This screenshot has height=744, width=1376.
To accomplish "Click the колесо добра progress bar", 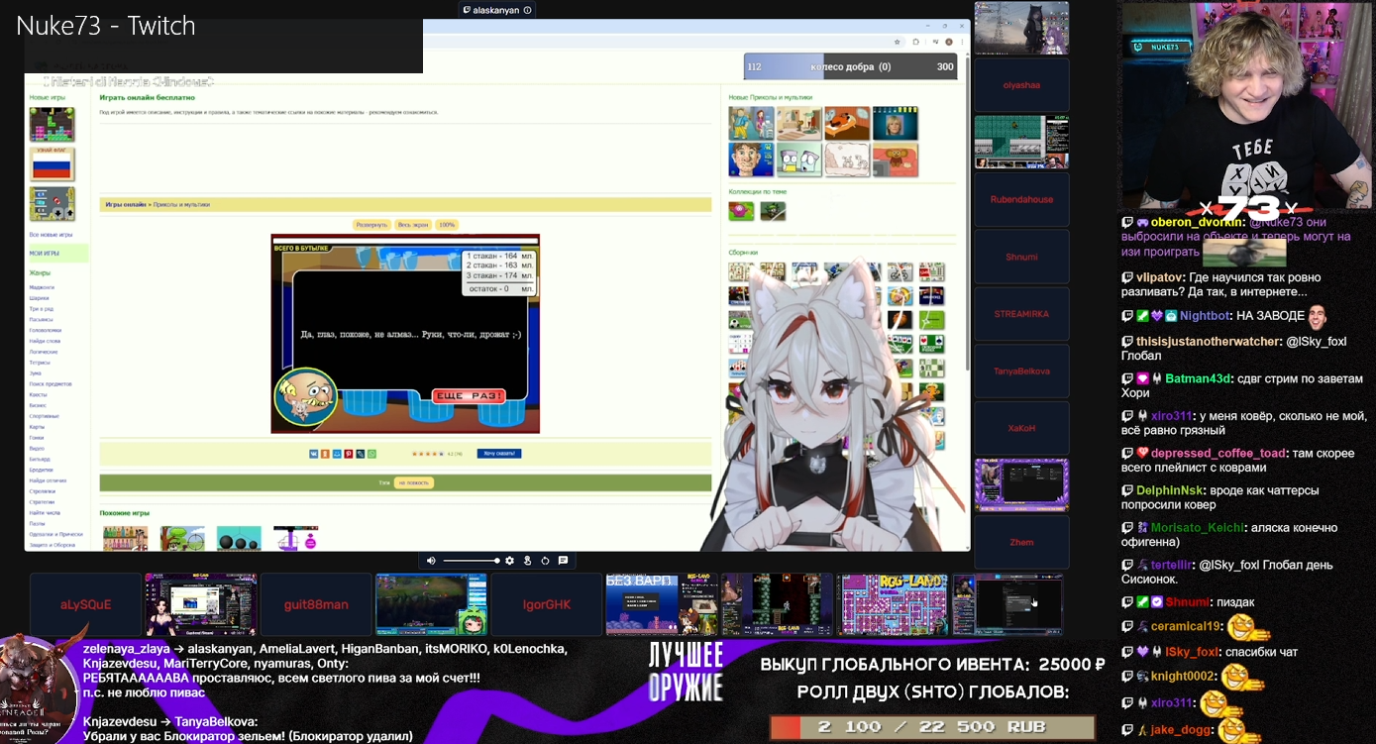I will click(852, 66).
